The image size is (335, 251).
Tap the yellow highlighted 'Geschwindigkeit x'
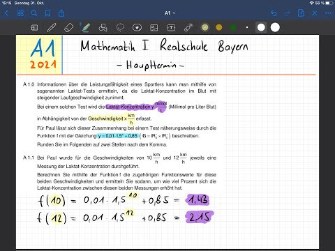[107, 119]
